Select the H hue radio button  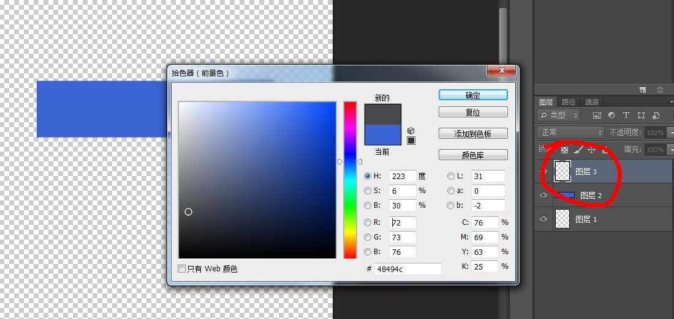[x=368, y=176]
